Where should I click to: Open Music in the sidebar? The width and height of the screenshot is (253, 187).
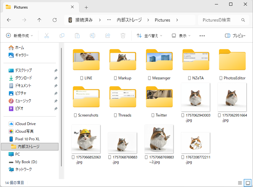[x=20, y=101]
